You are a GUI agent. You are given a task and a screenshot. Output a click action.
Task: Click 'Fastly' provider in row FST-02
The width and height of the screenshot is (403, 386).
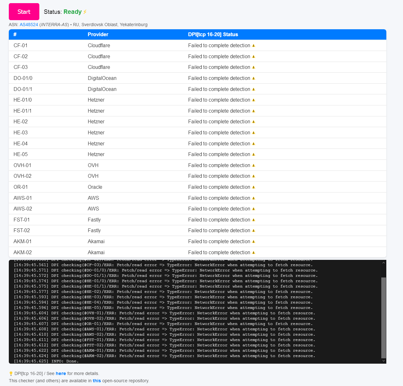click(x=94, y=231)
